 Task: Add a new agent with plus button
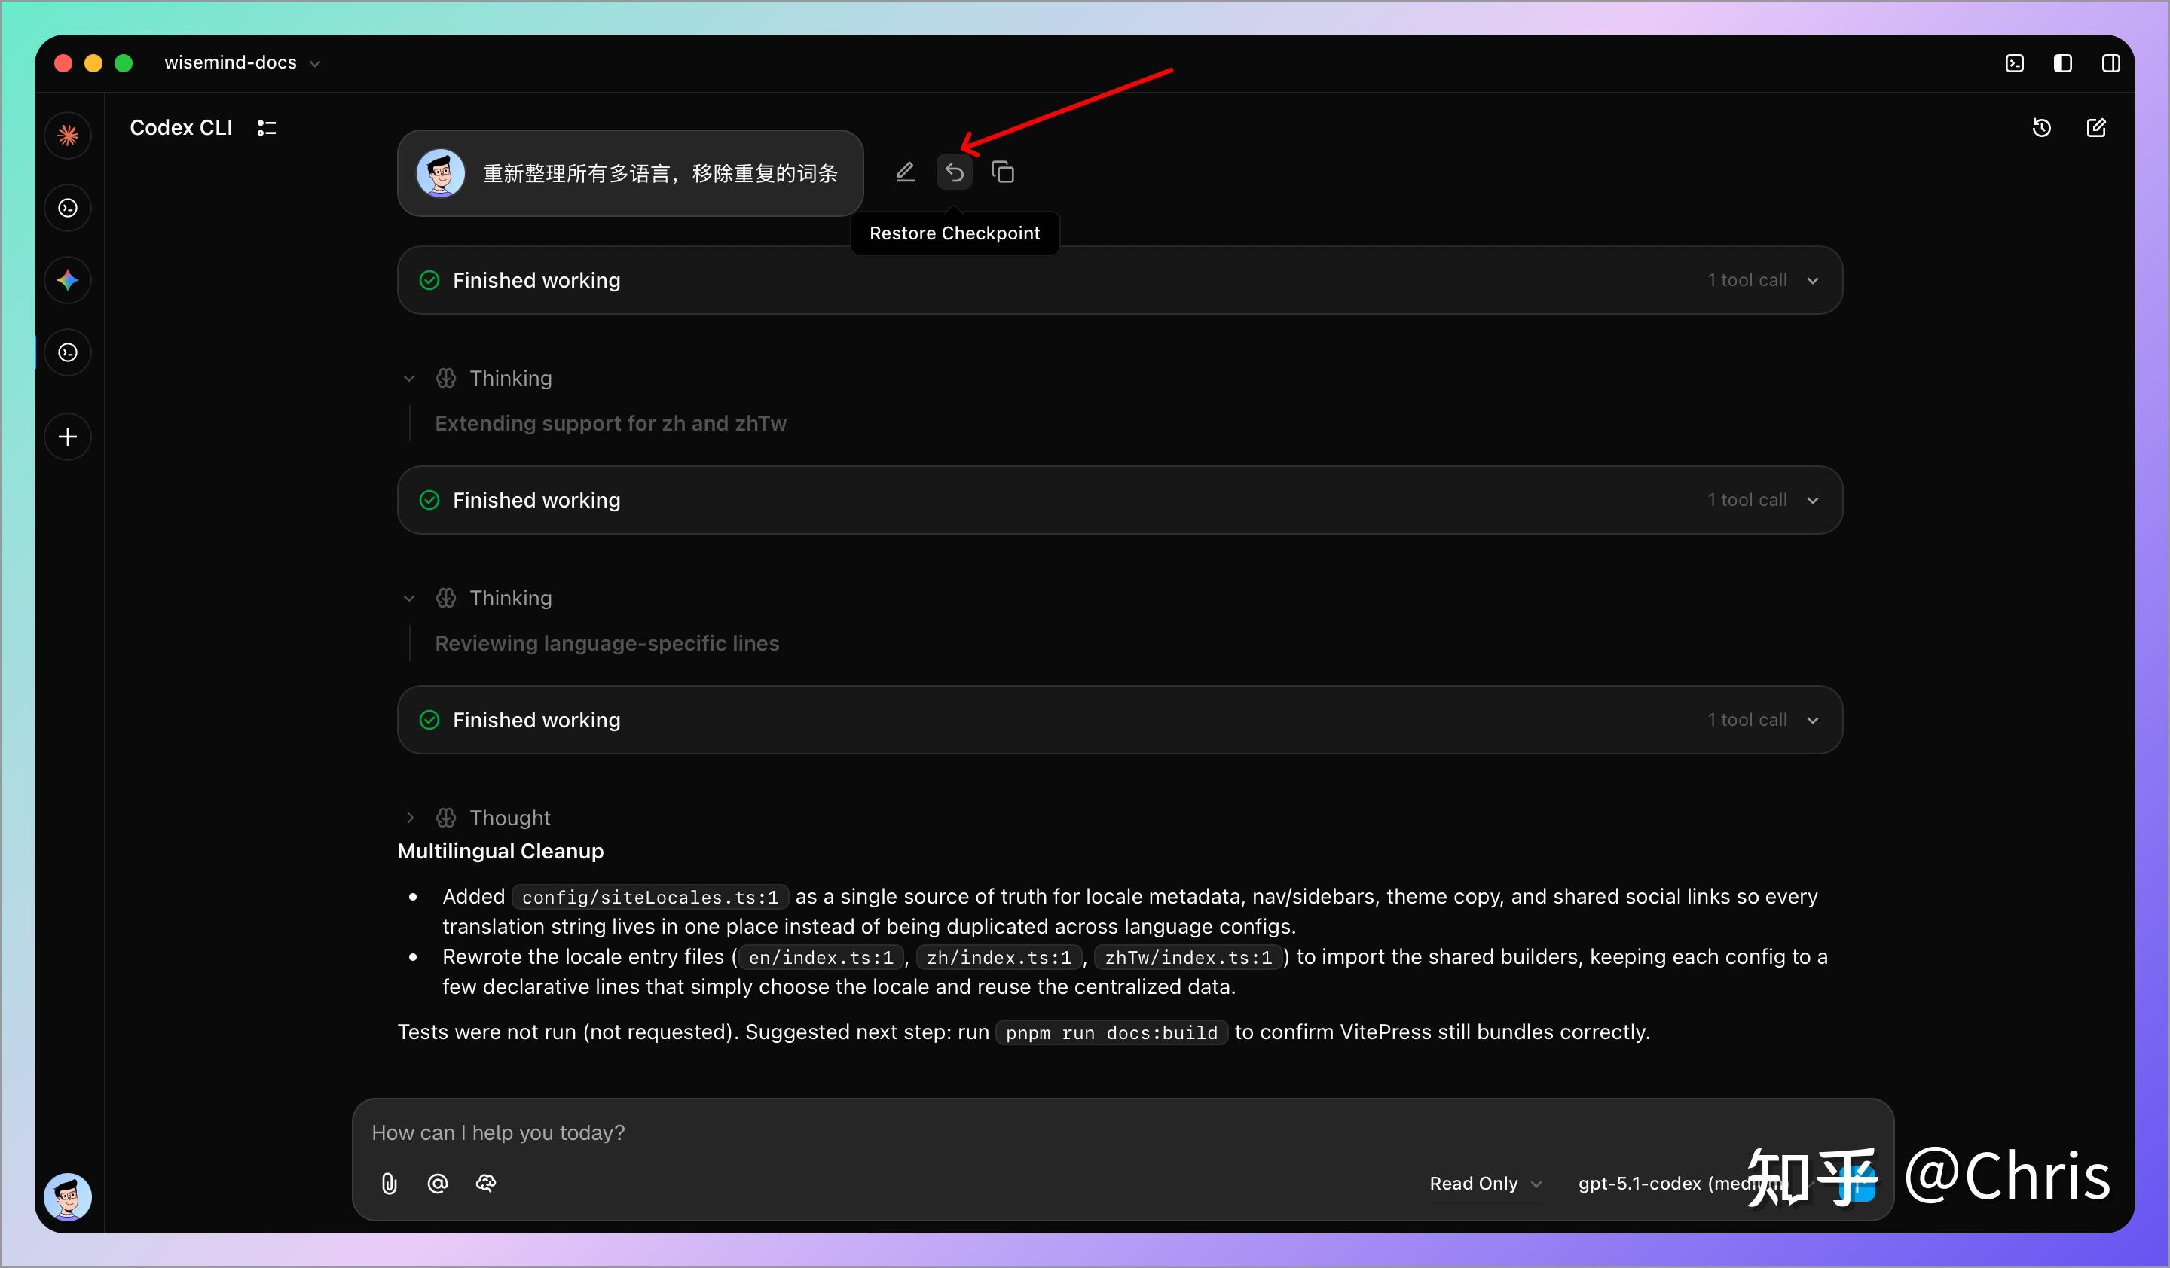[68, 437]
